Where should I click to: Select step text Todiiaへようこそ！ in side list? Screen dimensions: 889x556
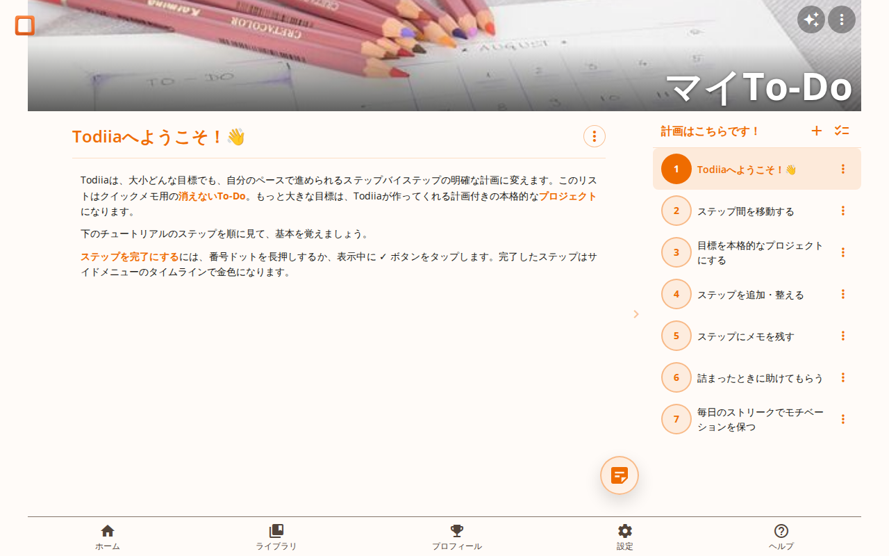coord(747,170)
